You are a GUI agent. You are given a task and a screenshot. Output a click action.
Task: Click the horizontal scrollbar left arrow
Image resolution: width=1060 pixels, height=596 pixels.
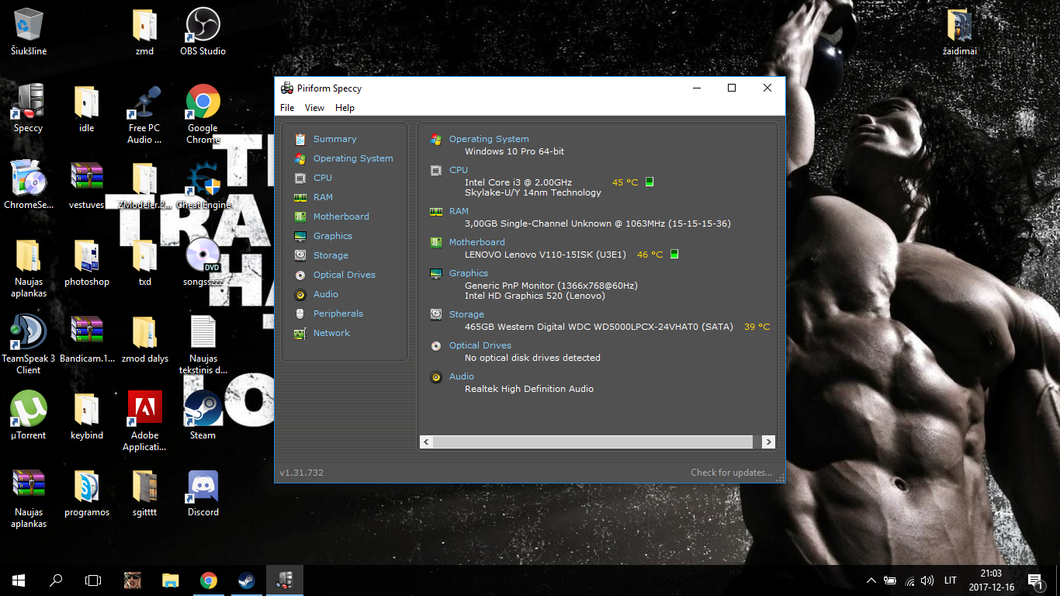426,442
